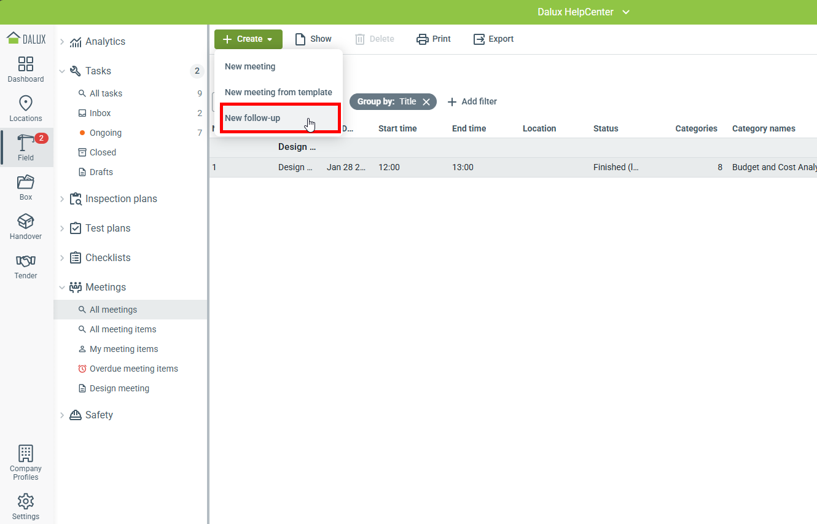Select the Field crane icon
The height and width of the screenshot is (524, 817).
coord(26,143)
